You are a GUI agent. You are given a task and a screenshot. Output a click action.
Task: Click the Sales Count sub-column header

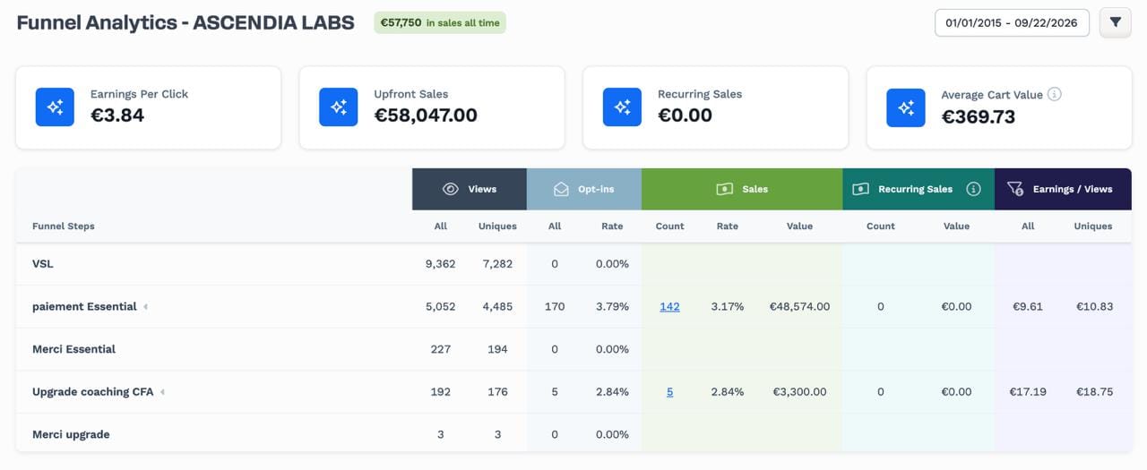pos(669,226)
